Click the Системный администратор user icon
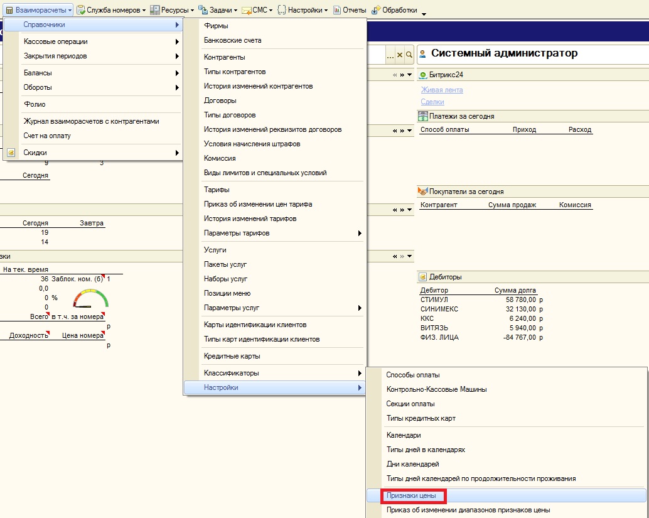This screenshot has width=649, height=518. tap(422, 54)
